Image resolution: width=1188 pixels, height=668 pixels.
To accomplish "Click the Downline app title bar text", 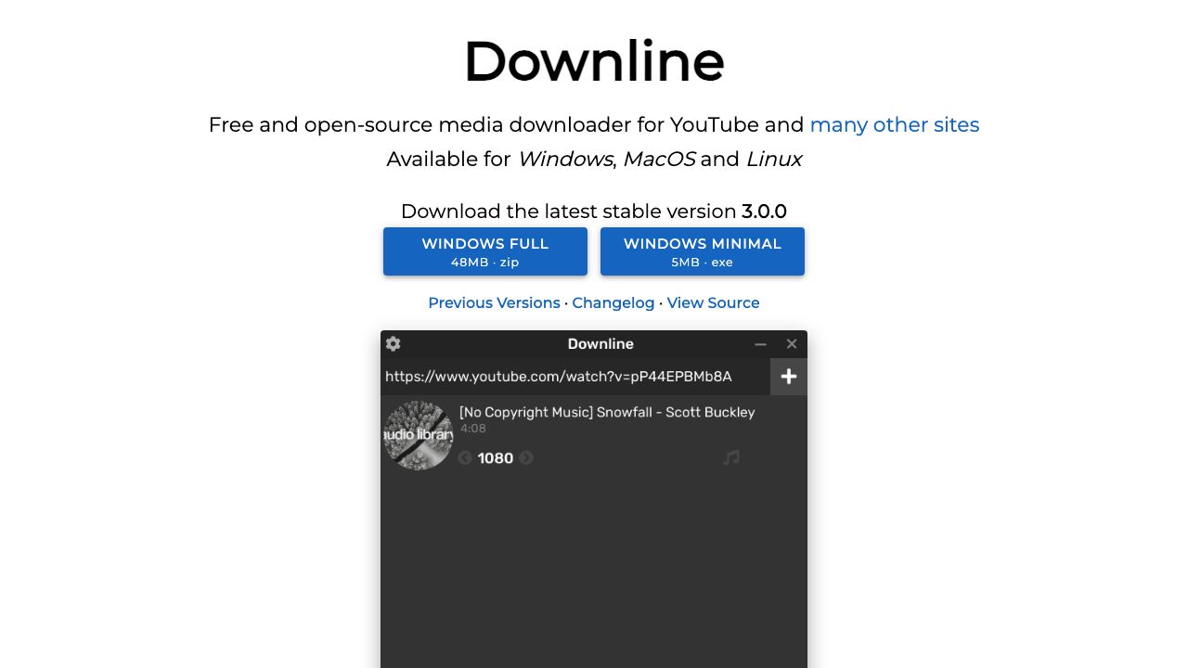I will pyautogui.click(x=600, y=344).
